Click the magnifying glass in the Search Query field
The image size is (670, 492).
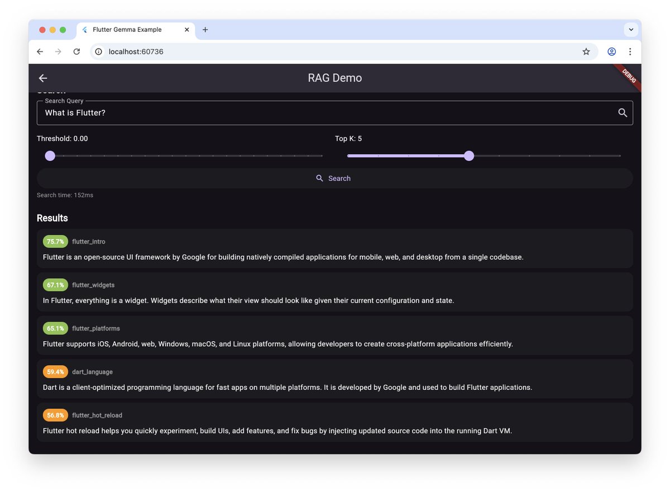click(622, 112)
